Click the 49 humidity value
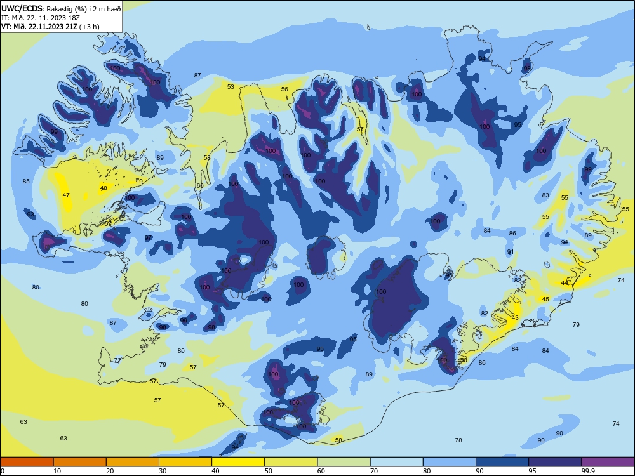635x476 pixels. click(139, 182)
